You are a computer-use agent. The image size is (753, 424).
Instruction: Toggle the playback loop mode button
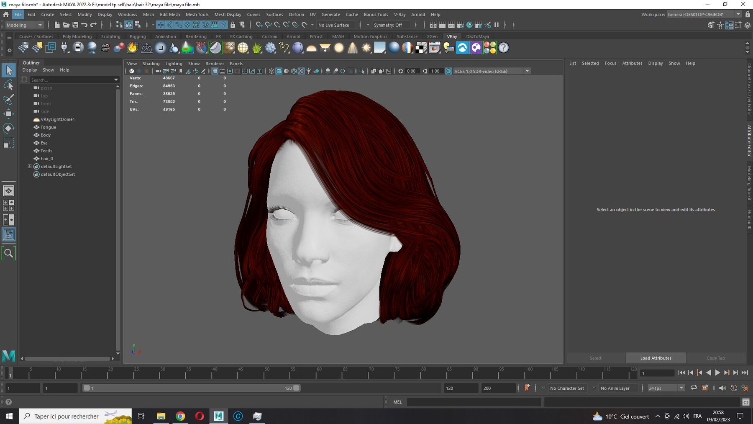click(x=694, y=388)
